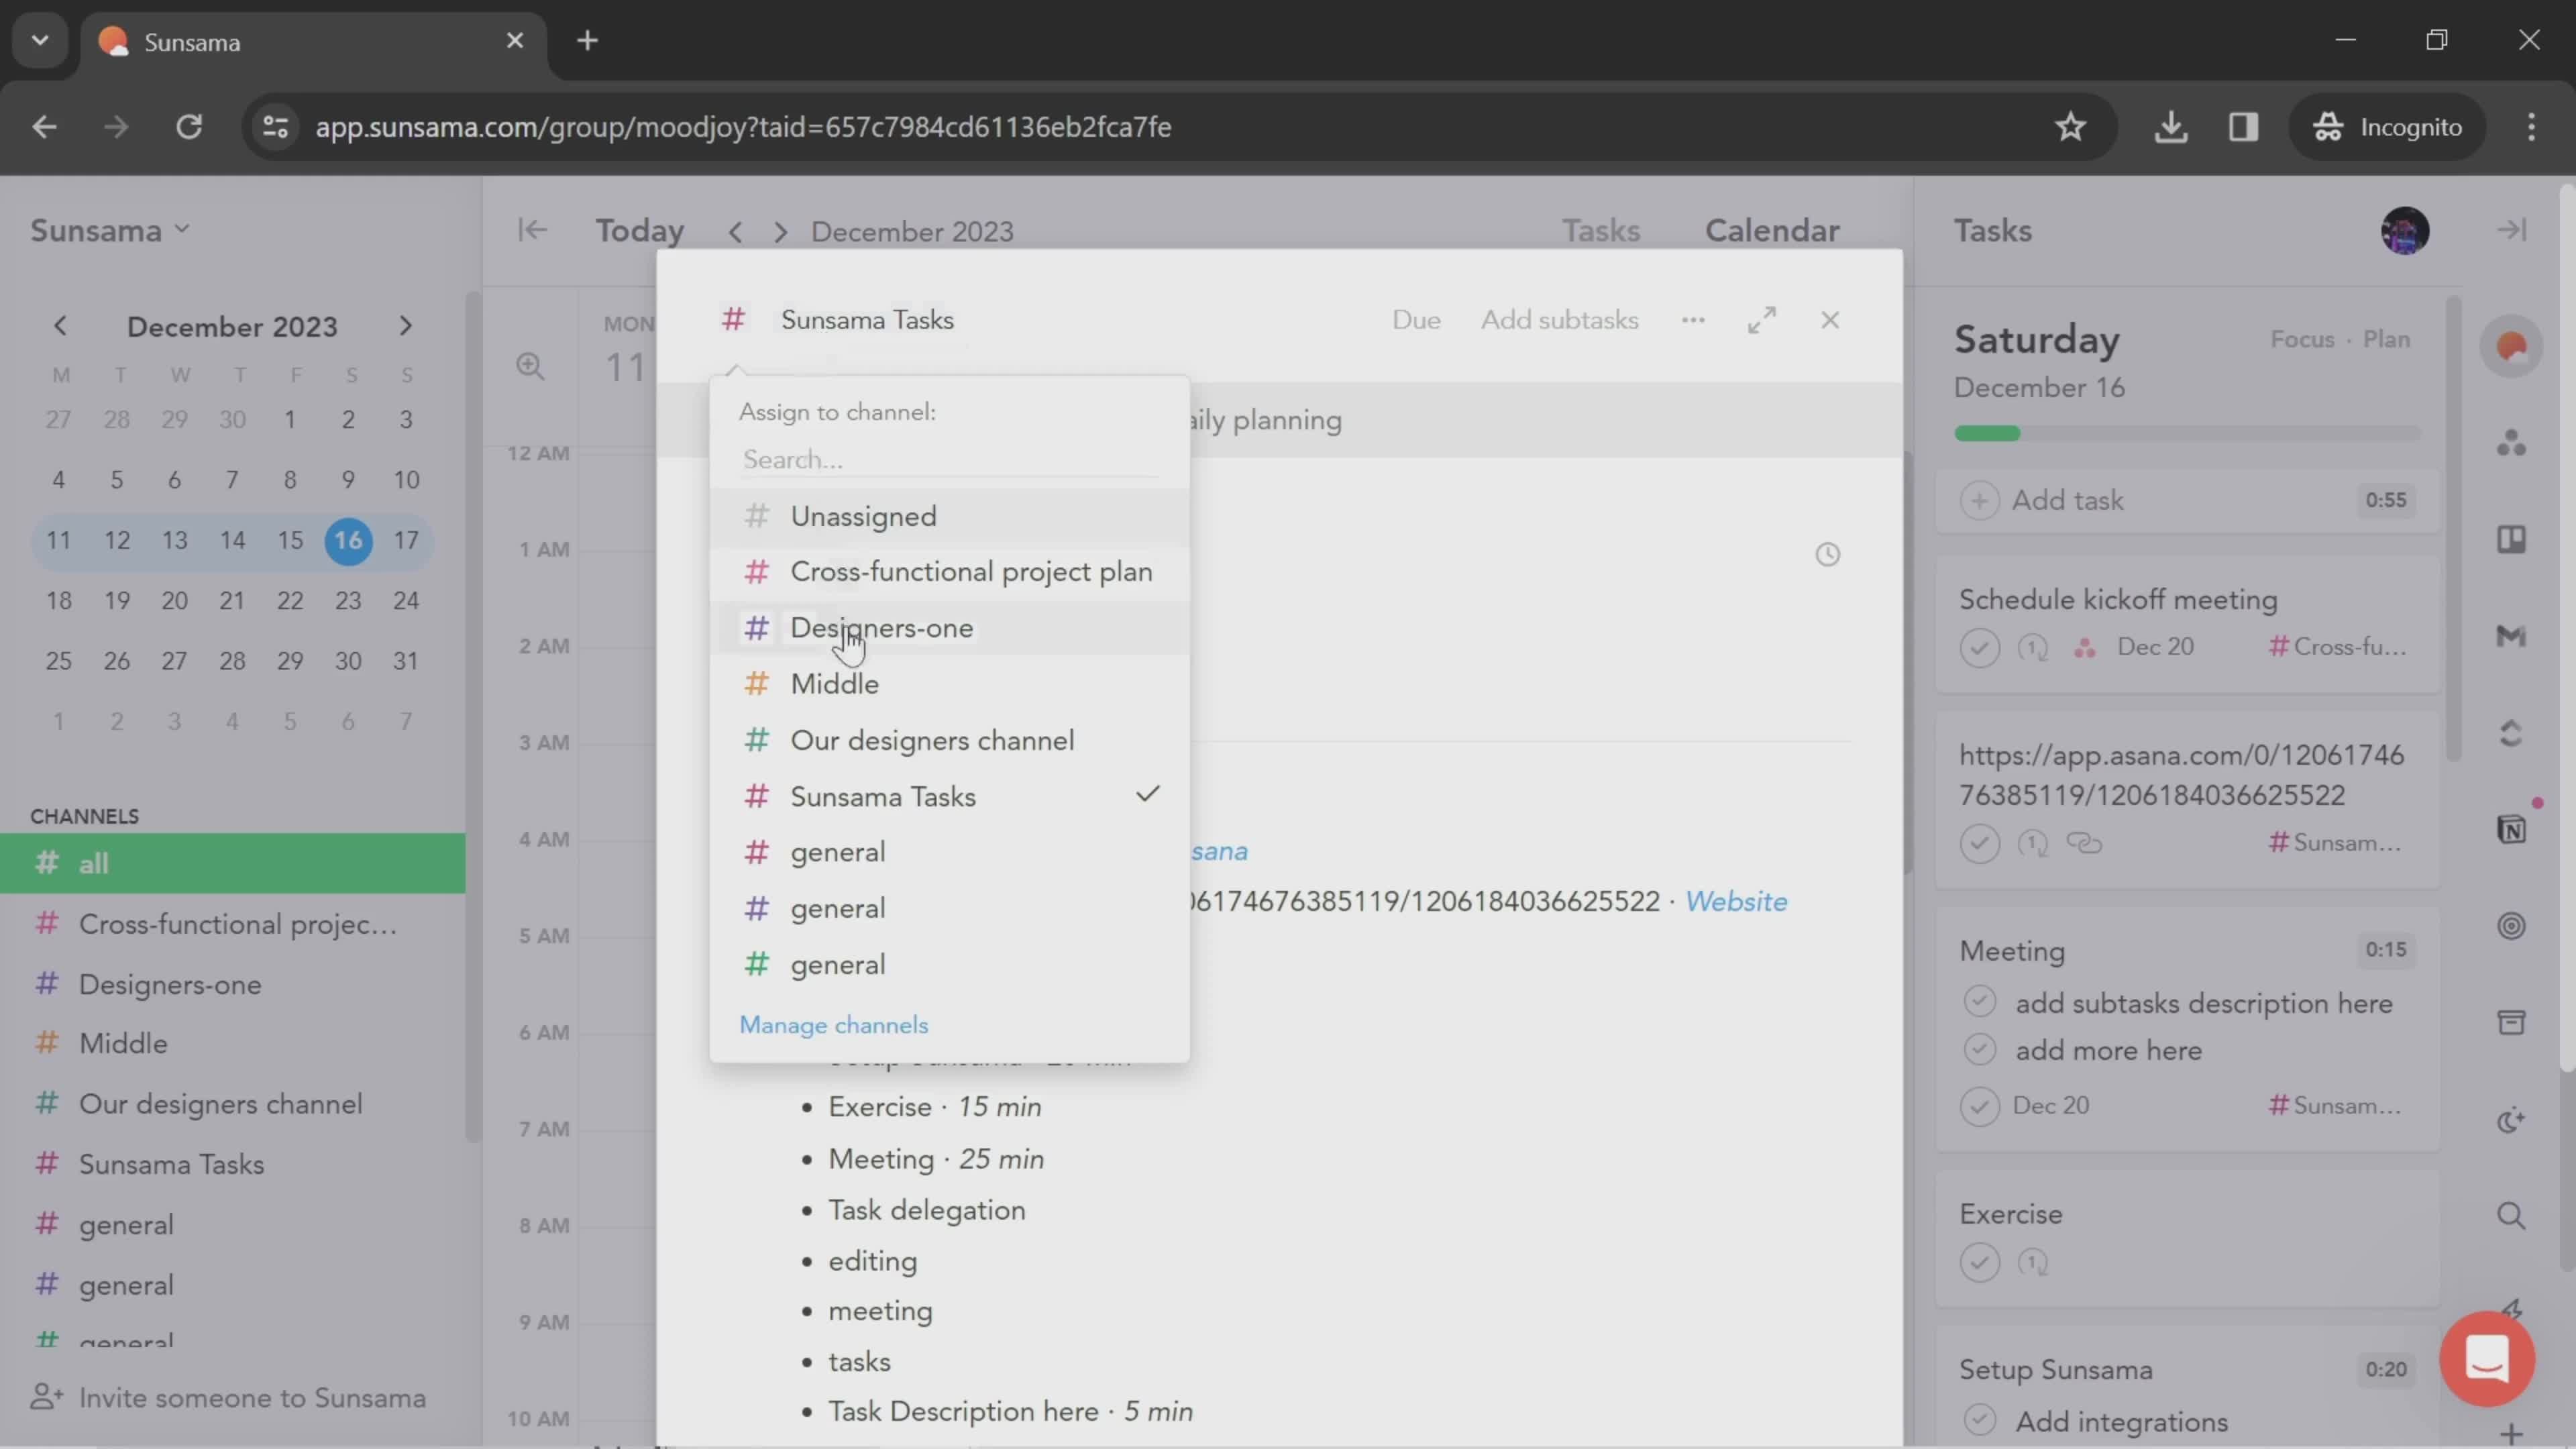This screenshot has height=1449, width=2576.
Task: Go to previous week in calendar header
Action: (735, 232)
